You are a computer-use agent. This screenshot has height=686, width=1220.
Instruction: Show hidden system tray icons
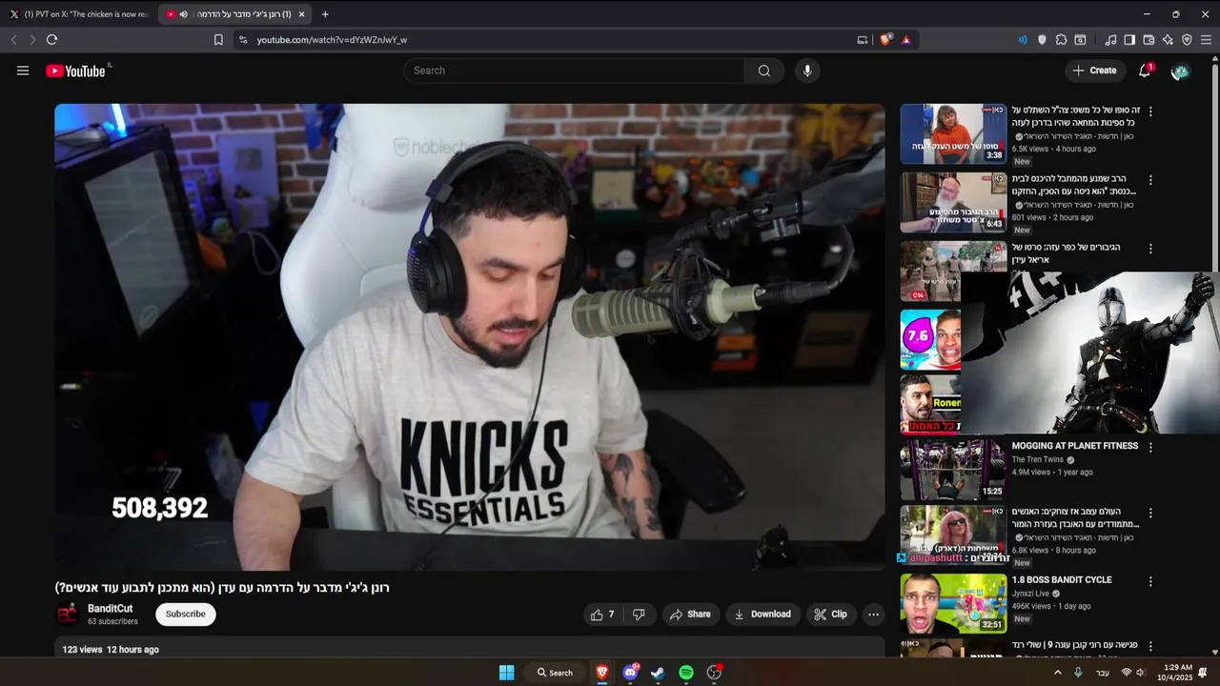click(x=1057, y=673)
